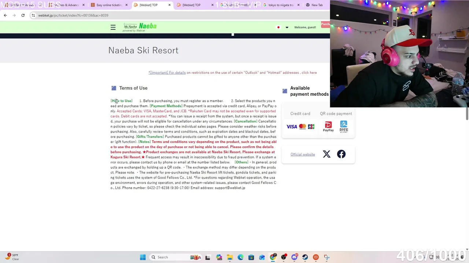
Task: Open Steam from the taskbar
Action: [x=305, y=257]
